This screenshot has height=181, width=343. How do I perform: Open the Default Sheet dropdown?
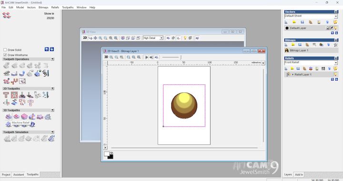pos(336,16)
